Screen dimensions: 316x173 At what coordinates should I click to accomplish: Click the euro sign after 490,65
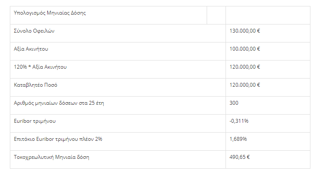coord(248,157)
